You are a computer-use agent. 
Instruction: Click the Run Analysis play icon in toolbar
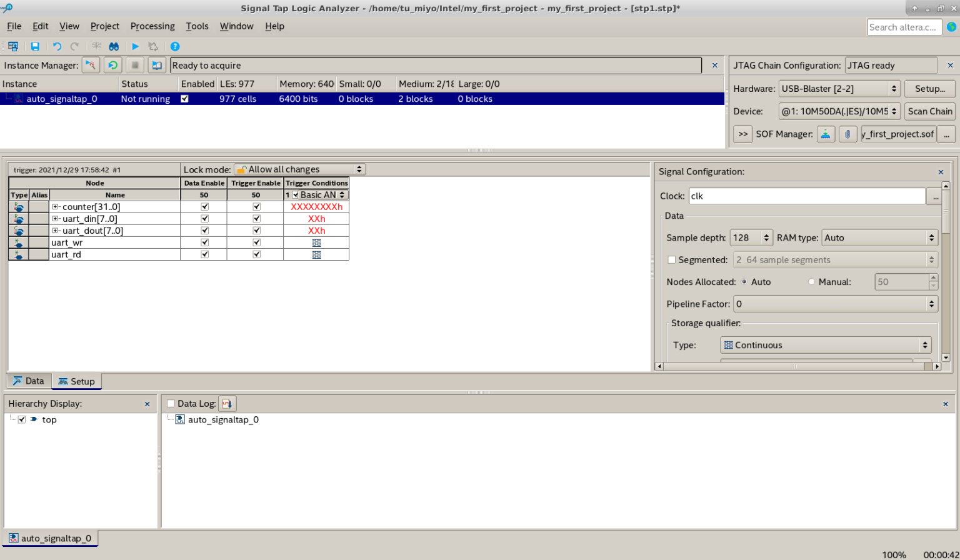[x=135, y=46]
